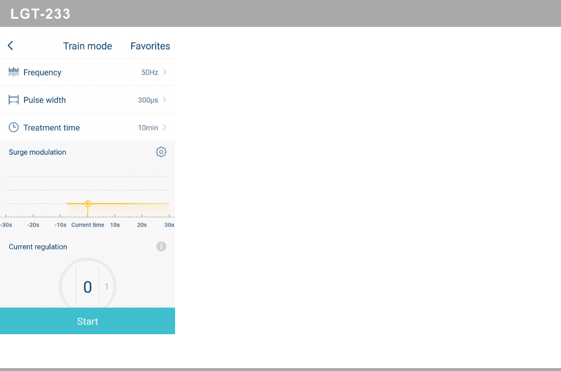Click the 10s axis label
Image resolution: width=561 pixels, height=371 pixels.
tap(115, 225)
